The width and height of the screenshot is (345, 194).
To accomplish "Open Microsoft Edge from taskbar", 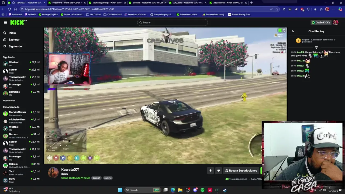I will [x=173, y=190].
